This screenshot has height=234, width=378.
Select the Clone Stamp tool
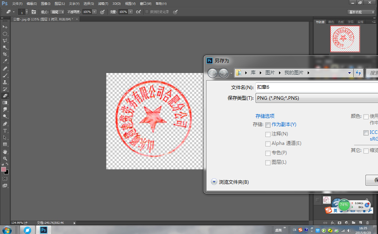(5, 82)
